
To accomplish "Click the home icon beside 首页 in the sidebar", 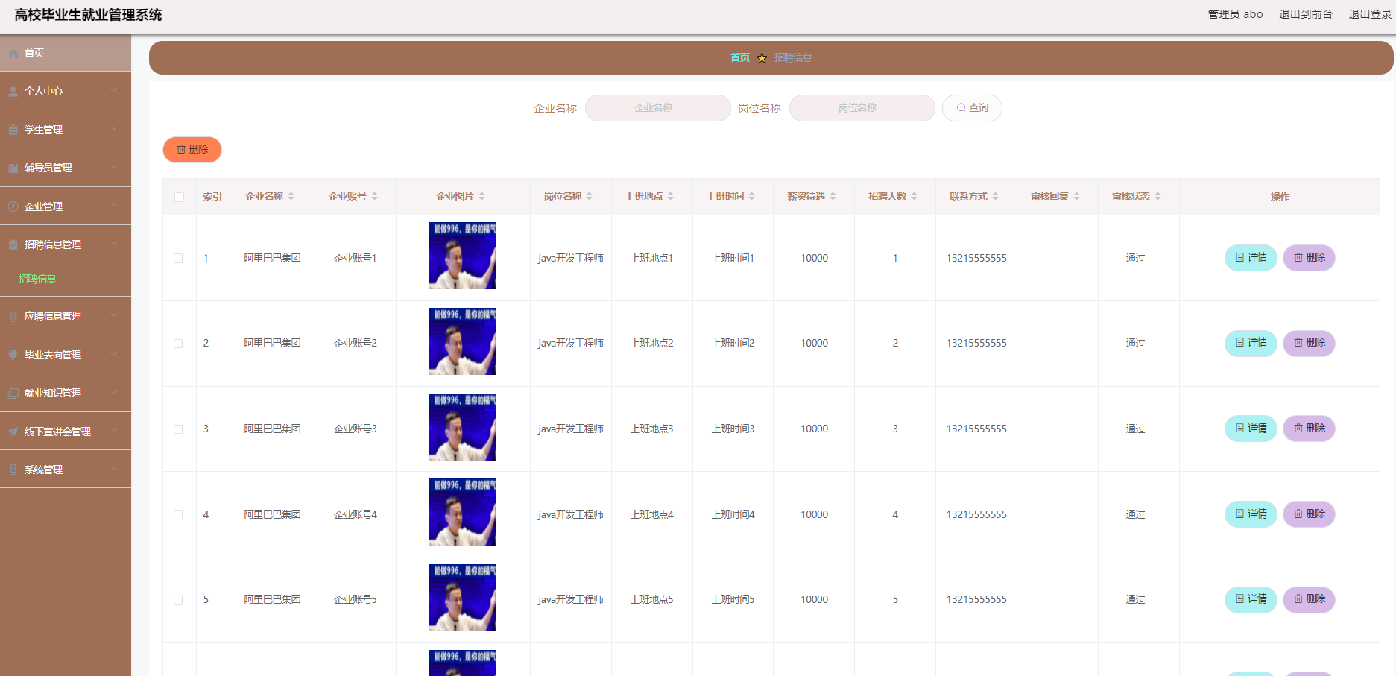I will (x=13, y=54).
